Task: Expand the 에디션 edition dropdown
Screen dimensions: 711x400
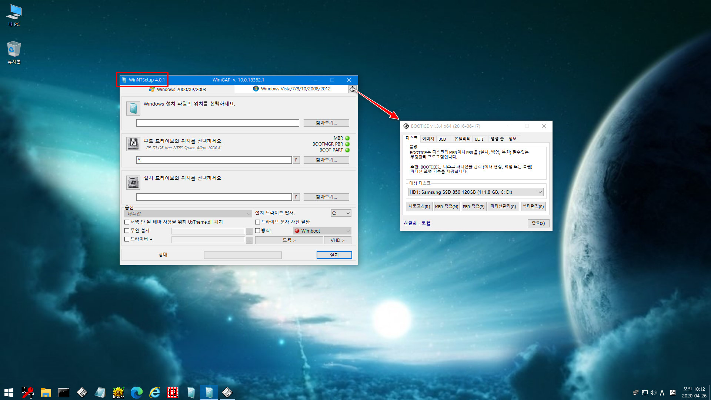Action: click(188, 214)
